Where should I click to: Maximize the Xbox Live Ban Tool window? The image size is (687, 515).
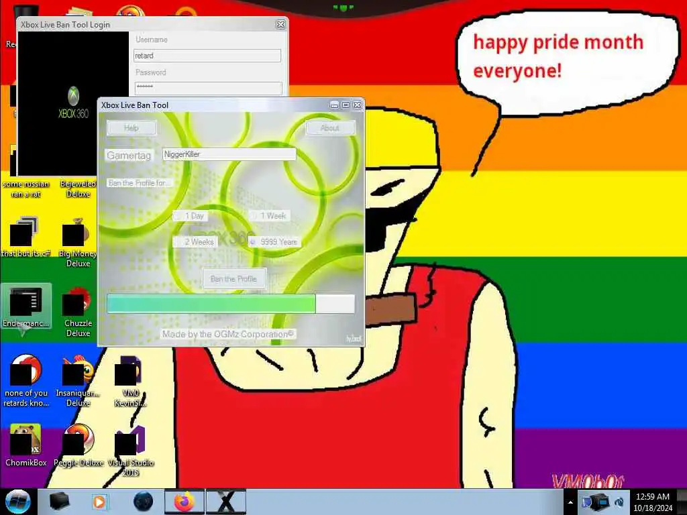click(346, 105)
